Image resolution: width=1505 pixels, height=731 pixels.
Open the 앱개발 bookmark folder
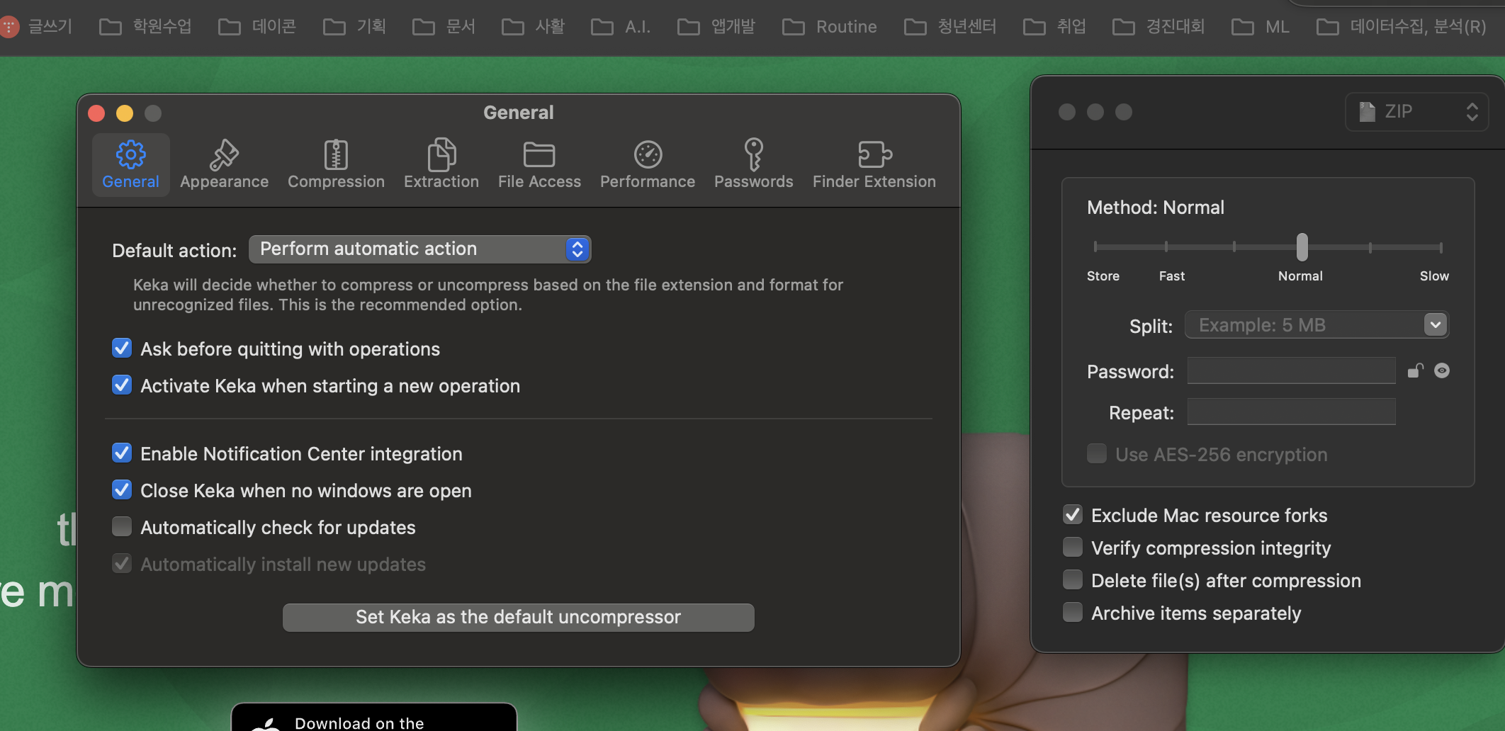tap(716, 27)
